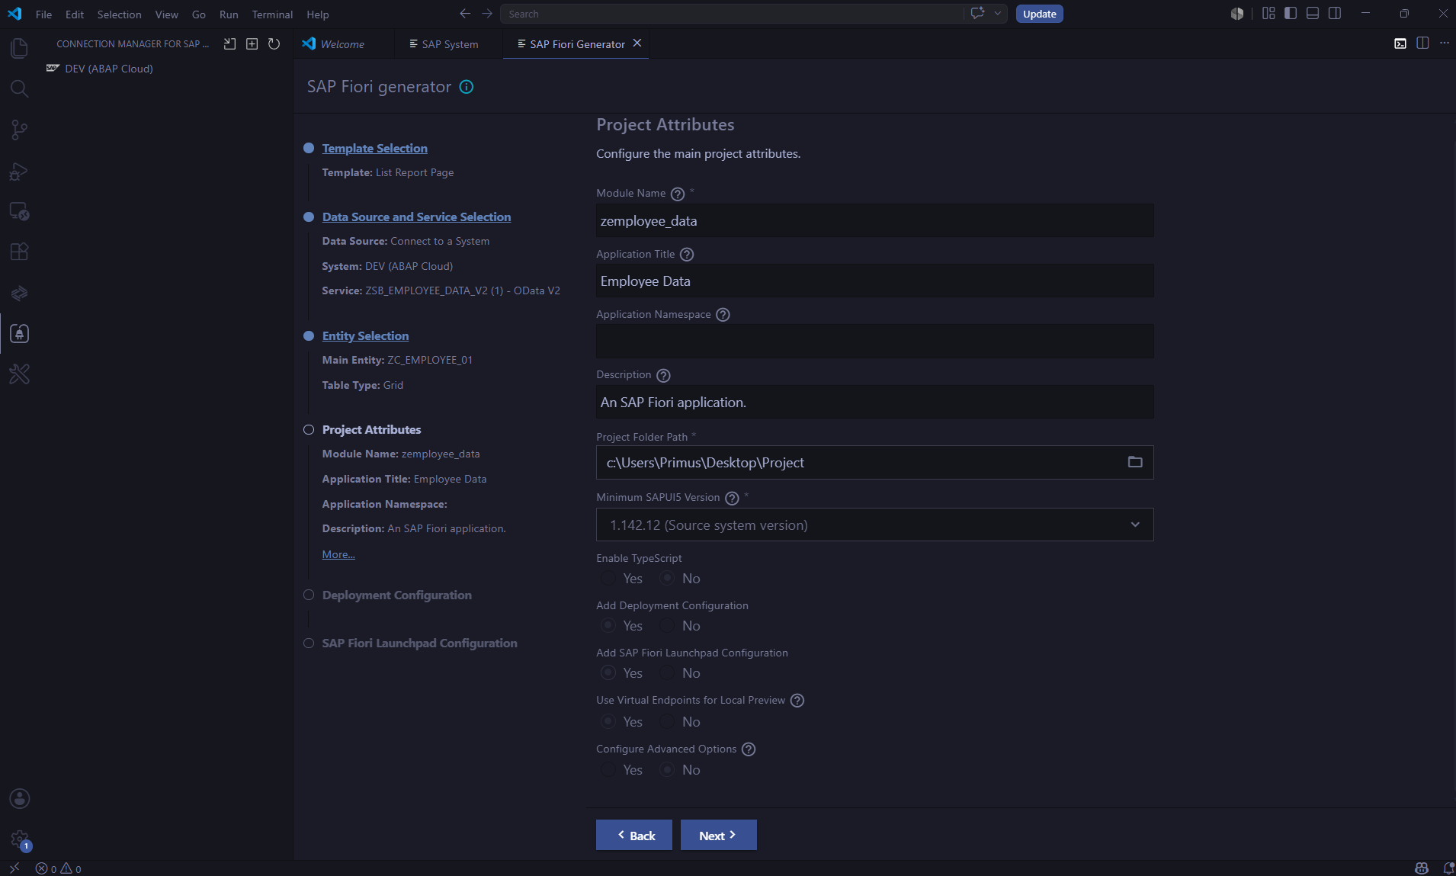This screenshot has width=1456, height=876.
Task: Split the editor right
Action: [1422, 43]
